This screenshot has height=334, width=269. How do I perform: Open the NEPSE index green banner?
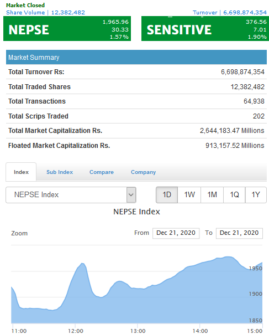click(67, 29)
